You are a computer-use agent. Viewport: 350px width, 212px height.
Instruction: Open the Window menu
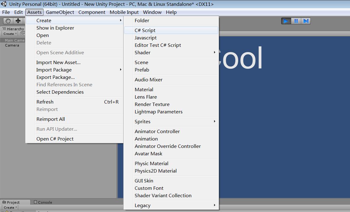152,12
